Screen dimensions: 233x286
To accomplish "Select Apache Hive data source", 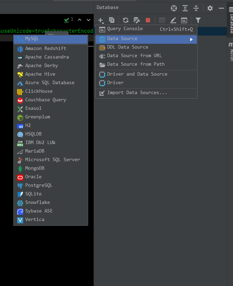I will click(x=51, y=75).
